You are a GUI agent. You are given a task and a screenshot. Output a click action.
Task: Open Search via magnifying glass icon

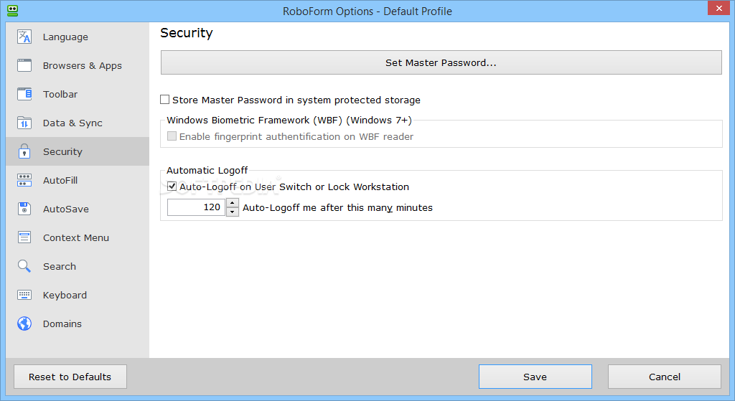pos(24,266)
